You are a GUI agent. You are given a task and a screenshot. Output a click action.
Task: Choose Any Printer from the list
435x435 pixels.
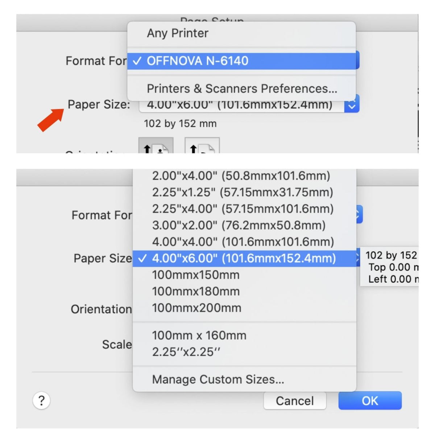click(x=178, y=33)
